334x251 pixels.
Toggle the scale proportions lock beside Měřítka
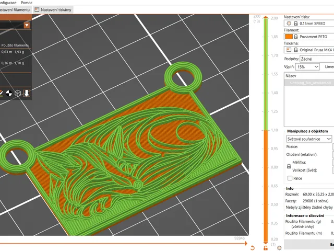point(289,166)
